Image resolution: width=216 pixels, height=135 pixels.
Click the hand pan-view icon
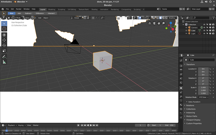(159, 23)
